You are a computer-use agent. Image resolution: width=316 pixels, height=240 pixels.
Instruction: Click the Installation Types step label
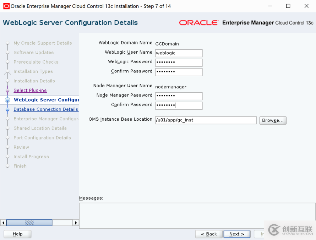point(33,71)
